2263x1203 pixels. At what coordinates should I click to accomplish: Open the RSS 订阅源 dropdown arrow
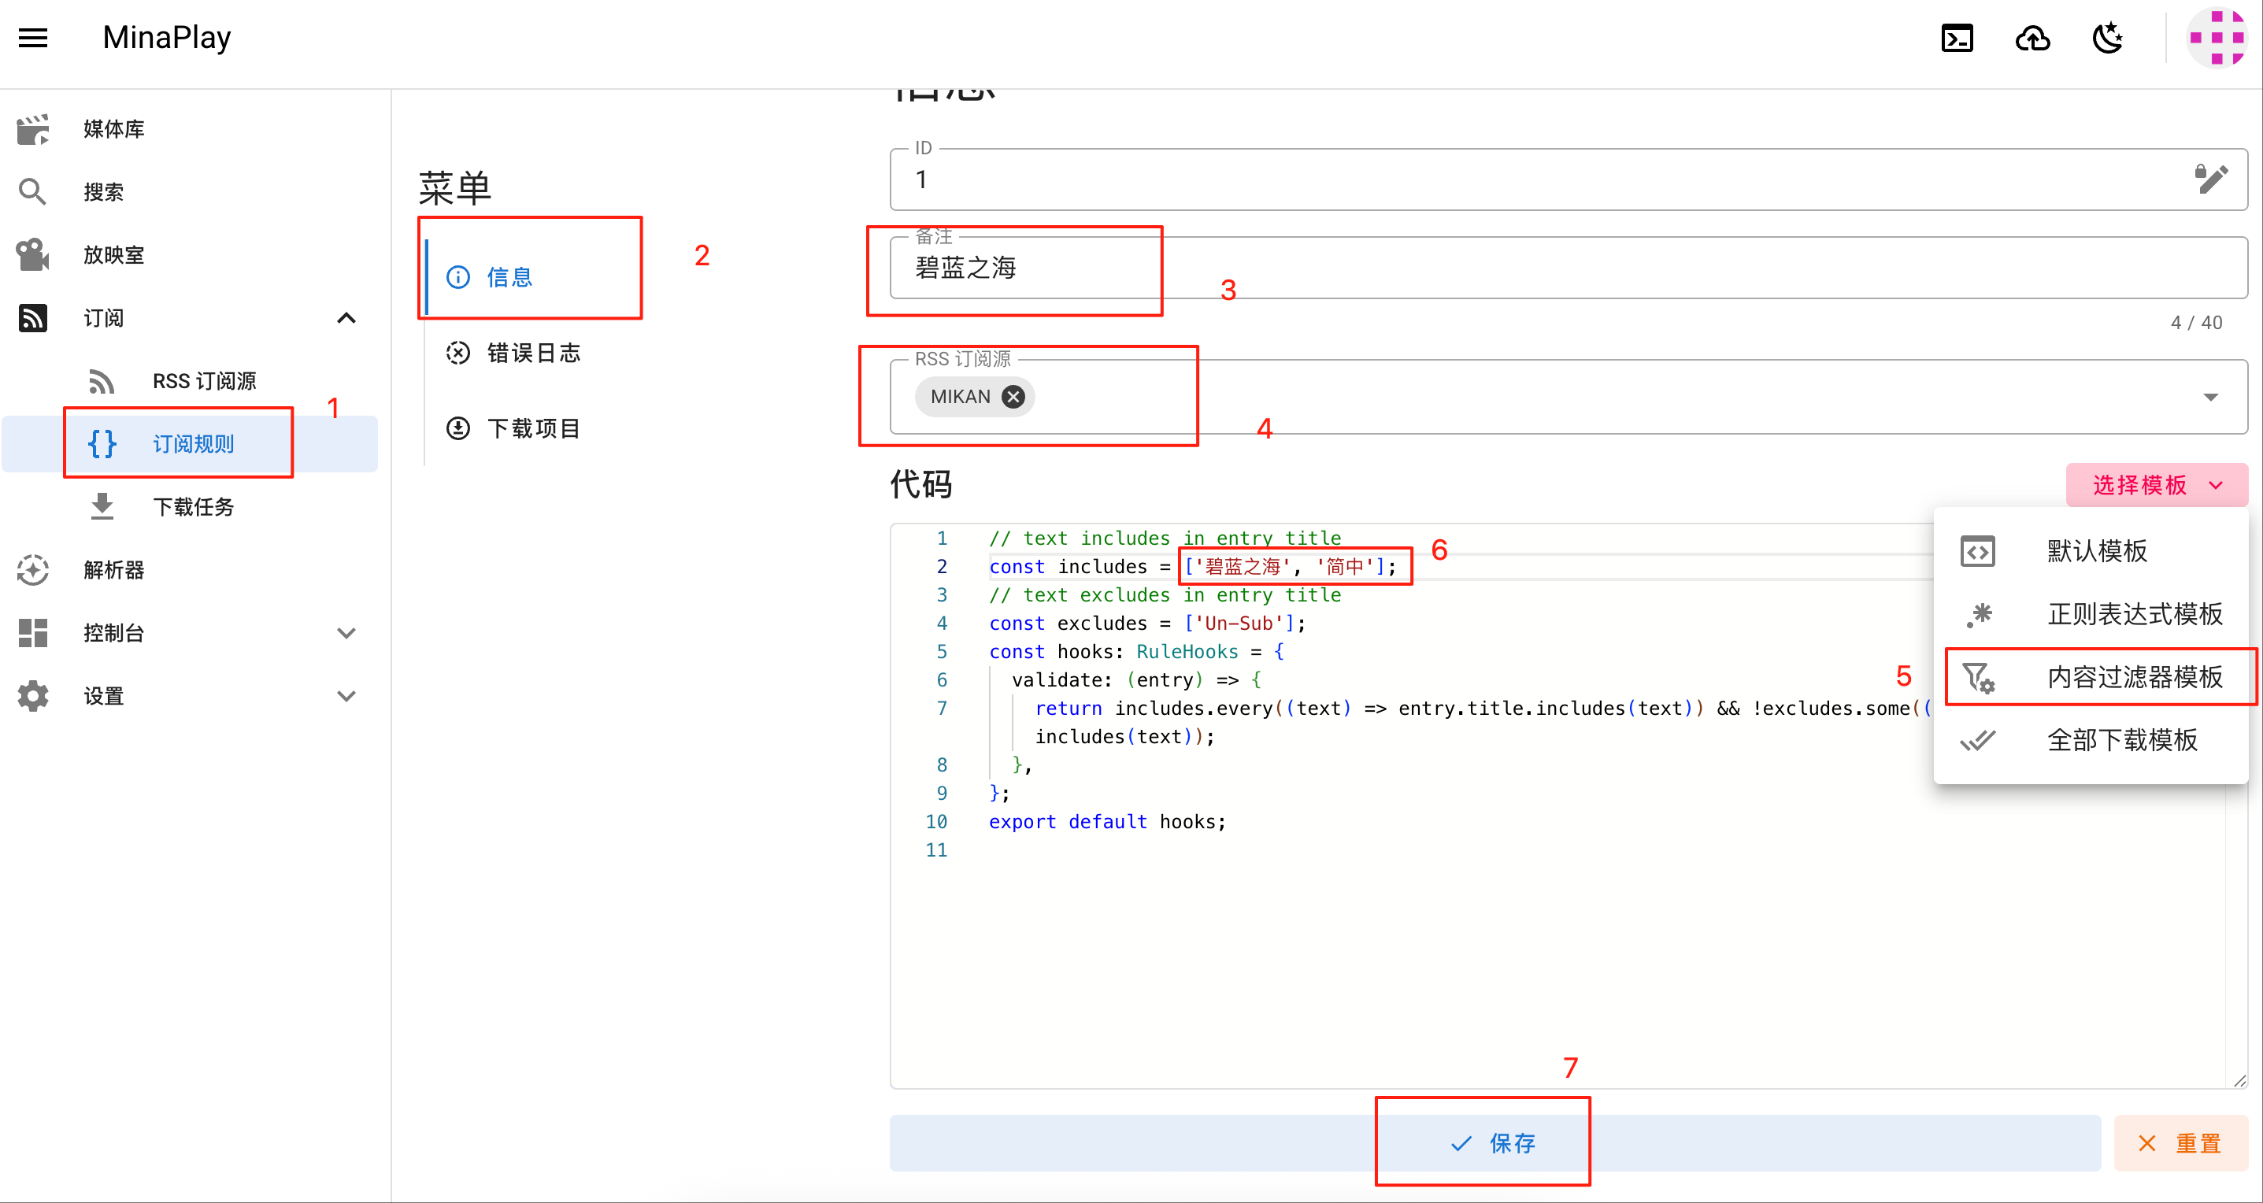2210,397
